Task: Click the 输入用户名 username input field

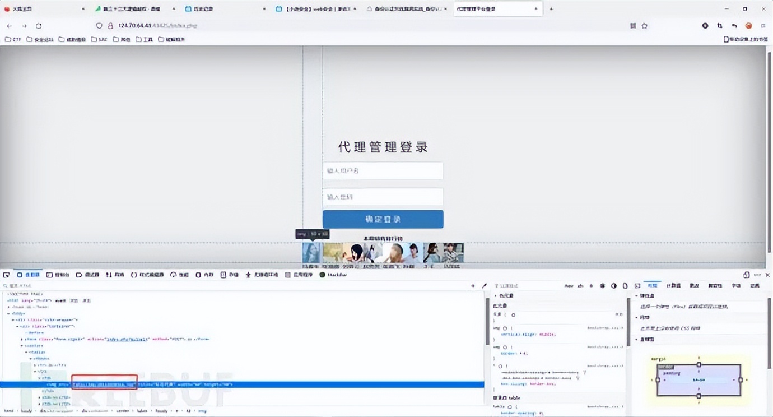Action: click(x=383, y=170)
